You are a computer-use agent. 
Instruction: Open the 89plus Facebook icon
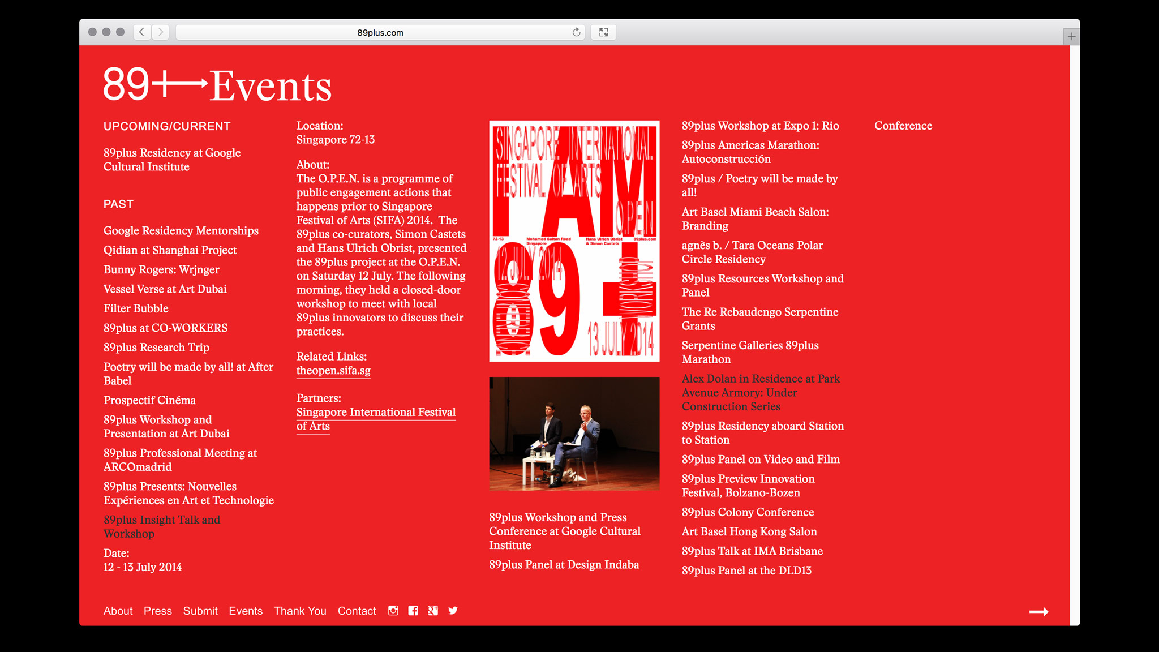[x=413, y=611]
